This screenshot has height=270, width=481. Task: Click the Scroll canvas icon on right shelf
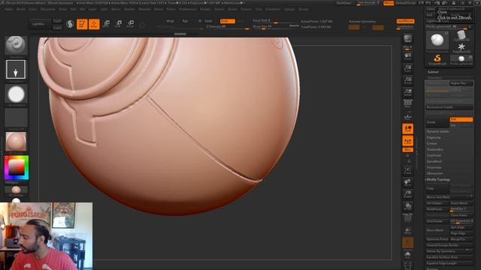[x=407, y=56]
